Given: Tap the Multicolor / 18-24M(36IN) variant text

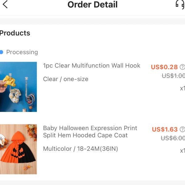Looking at the screenshot, I should 80,149.
